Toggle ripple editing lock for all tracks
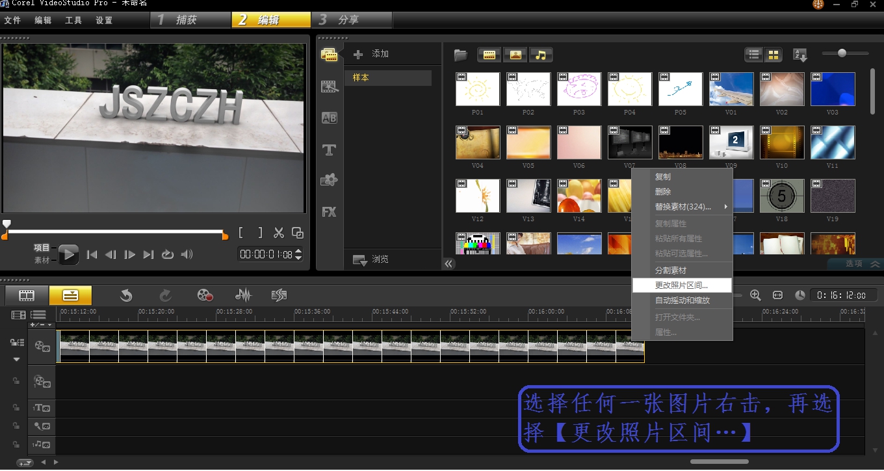Image resolution: width=884 pixels, height=471 pixels. pos(17,342)
